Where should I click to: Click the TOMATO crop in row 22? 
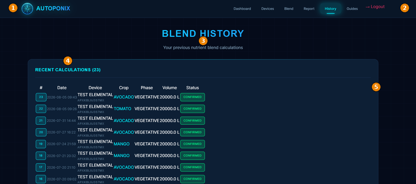coord(122,109)
